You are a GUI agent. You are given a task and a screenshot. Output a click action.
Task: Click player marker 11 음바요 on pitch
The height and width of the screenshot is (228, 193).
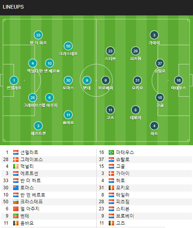pos(68,115)
